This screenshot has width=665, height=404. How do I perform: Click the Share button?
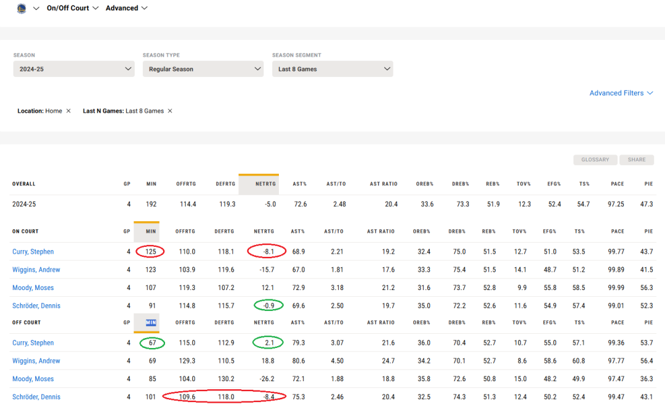pyautogui.click(x=637, y=160)
